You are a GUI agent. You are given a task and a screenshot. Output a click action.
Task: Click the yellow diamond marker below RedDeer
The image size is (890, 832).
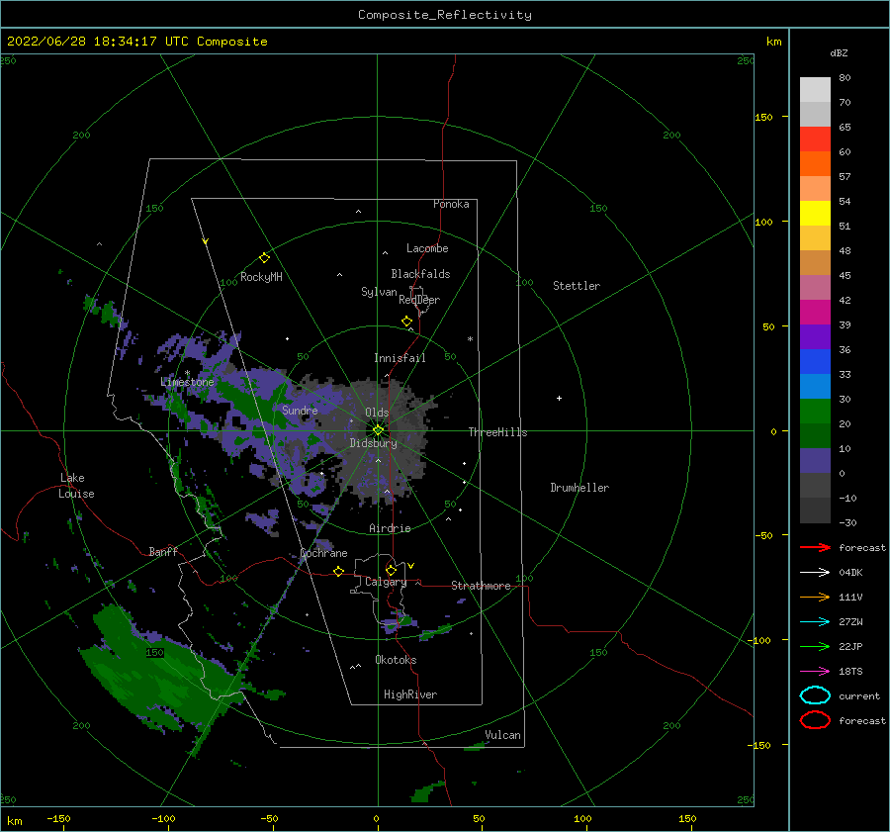[407, 322]
